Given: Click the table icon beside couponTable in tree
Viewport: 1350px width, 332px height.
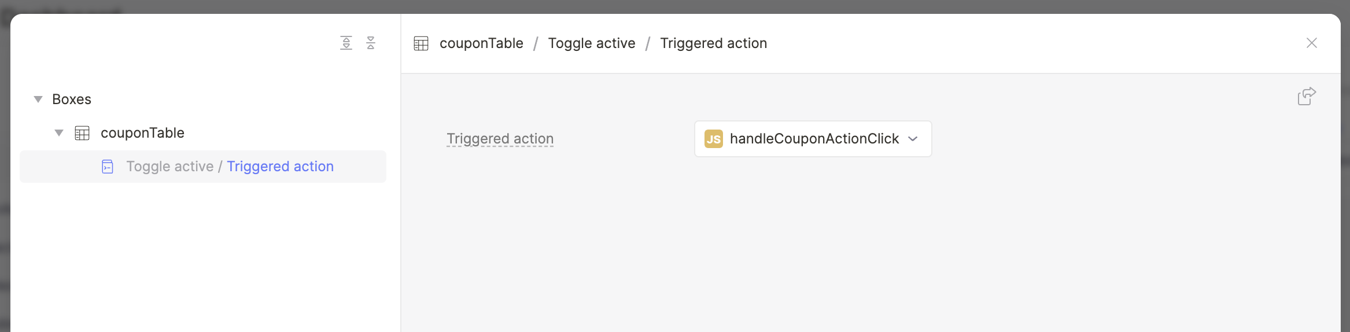Looking at the screenshot, I should click(x=82, y=133).
